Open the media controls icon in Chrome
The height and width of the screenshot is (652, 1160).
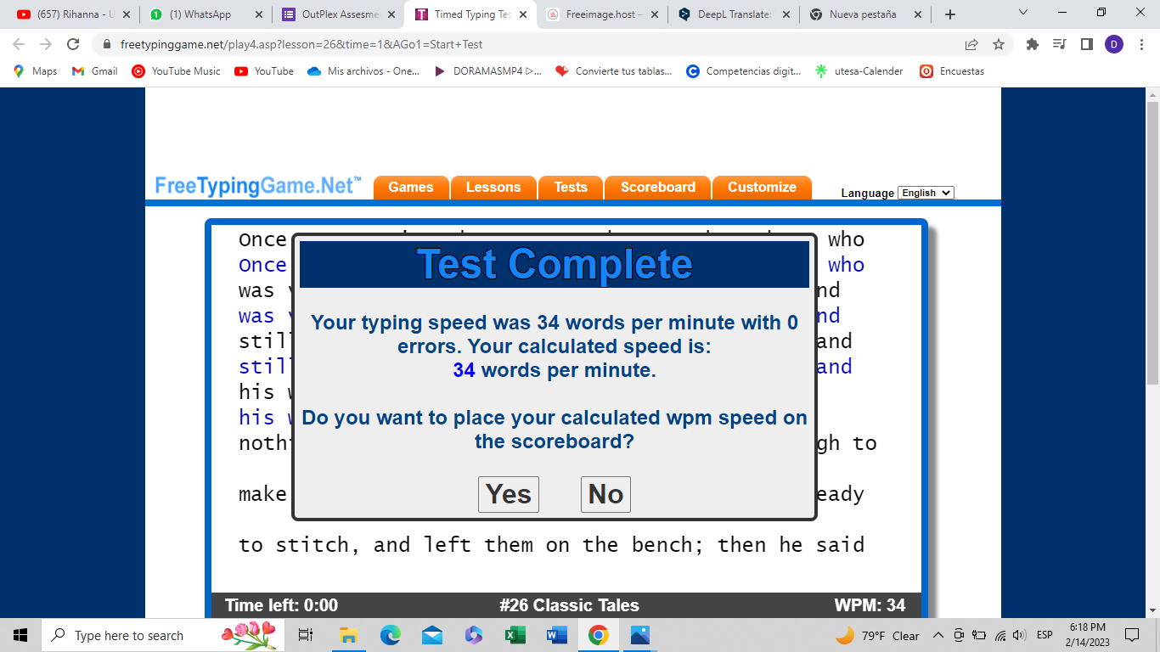[1059, 44]
